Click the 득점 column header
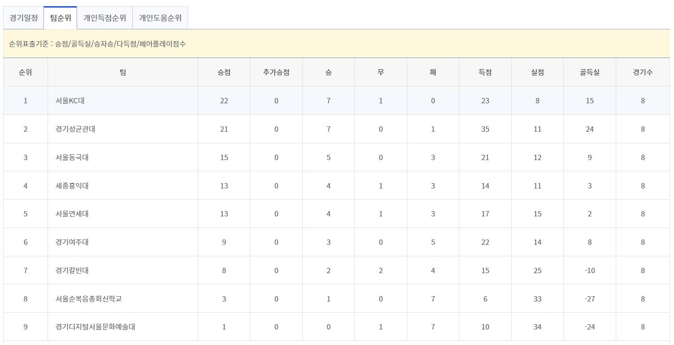Screen dimensions: 674x345 pyautogui.click(x=485, y=72)
